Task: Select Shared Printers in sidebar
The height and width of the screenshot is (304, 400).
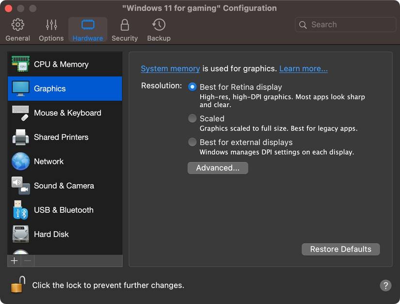Action: click(x=65, y=137)
